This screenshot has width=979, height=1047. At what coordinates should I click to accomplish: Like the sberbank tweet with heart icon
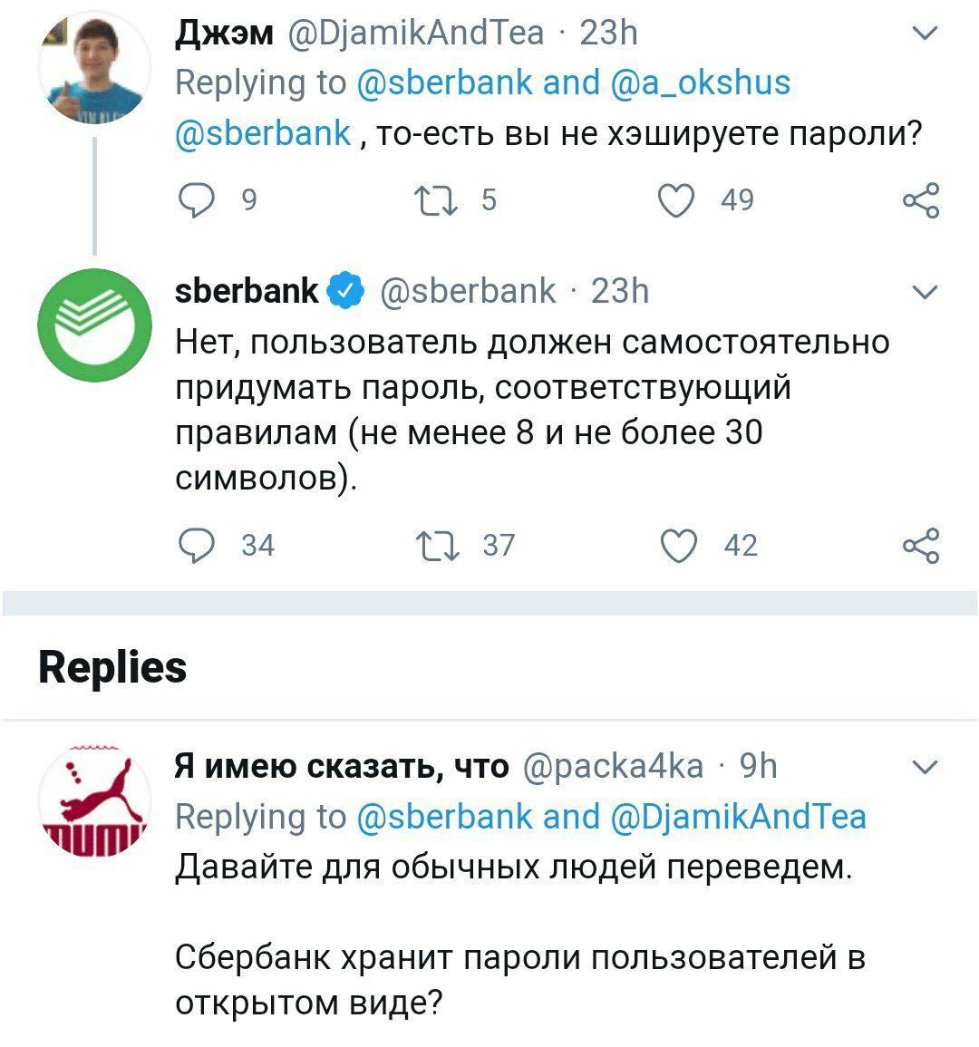(x=680, y=545)
